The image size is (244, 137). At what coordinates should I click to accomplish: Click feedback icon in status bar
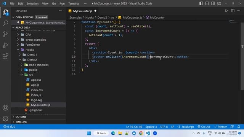(232, 127)
